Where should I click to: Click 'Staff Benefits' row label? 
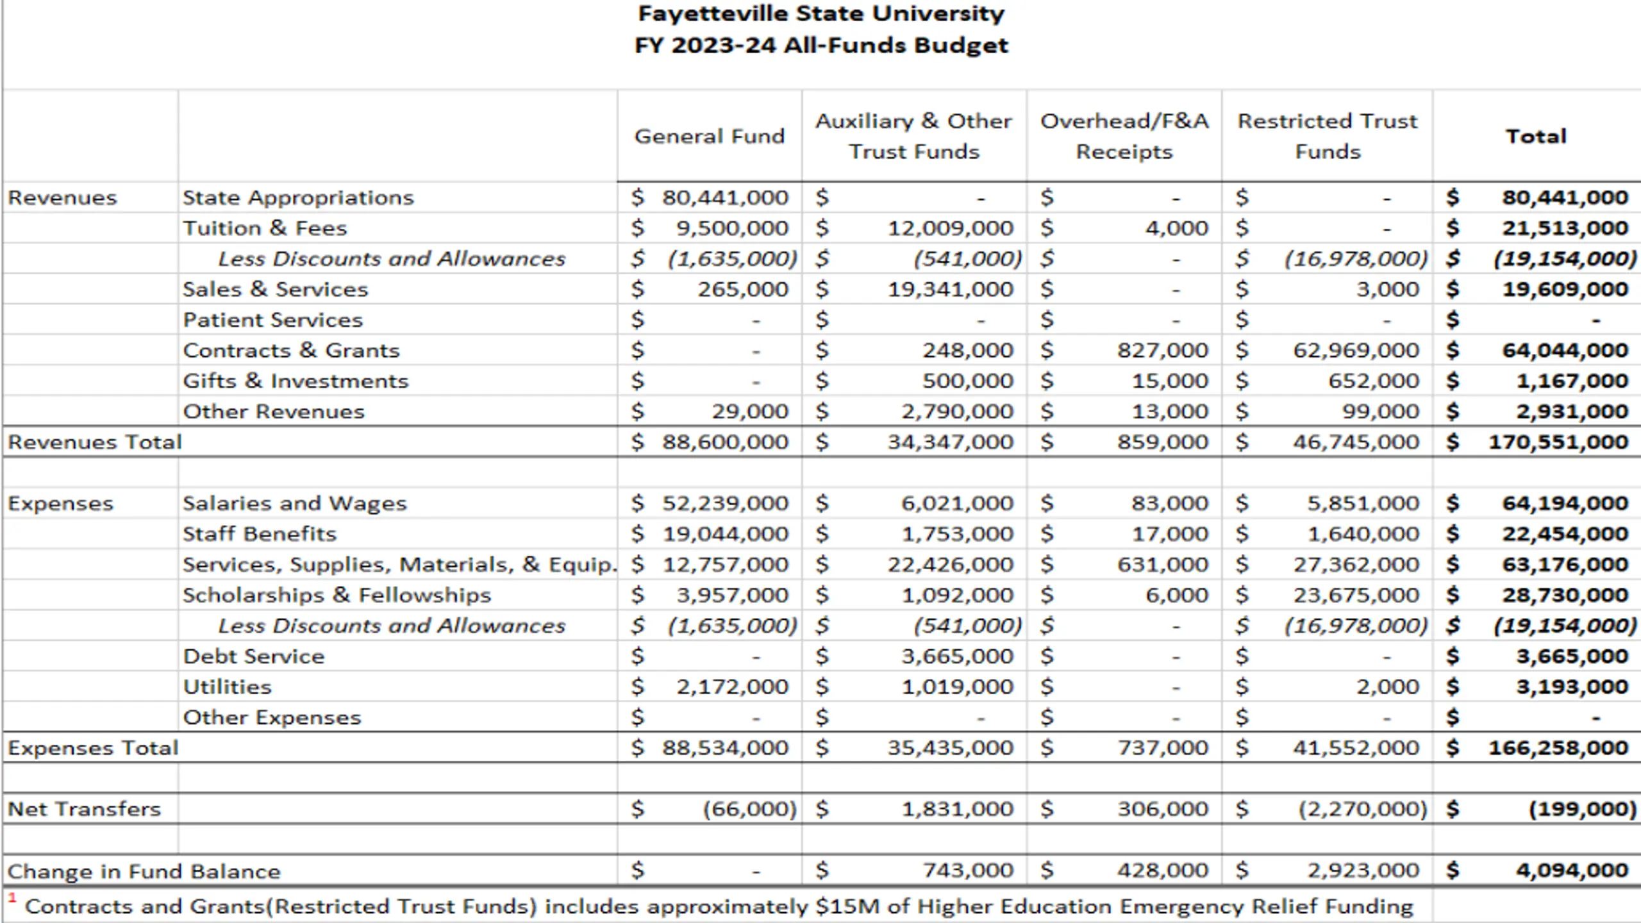[x=260, y=534]
